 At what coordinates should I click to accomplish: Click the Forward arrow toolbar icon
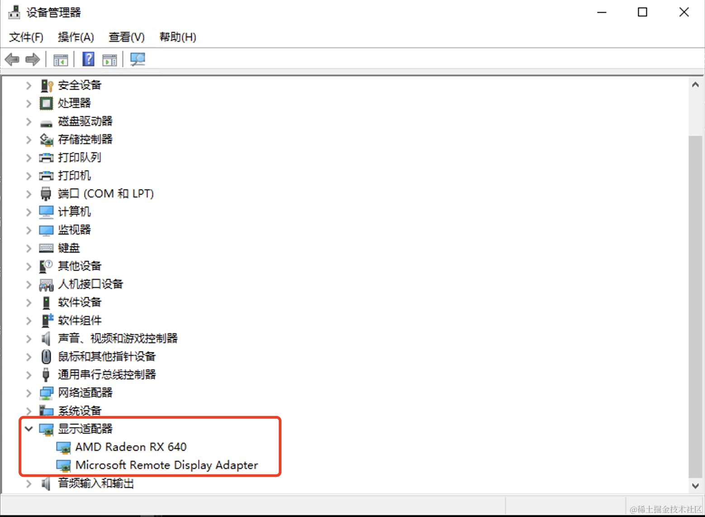pyautogui.click(x=33, y=59)
